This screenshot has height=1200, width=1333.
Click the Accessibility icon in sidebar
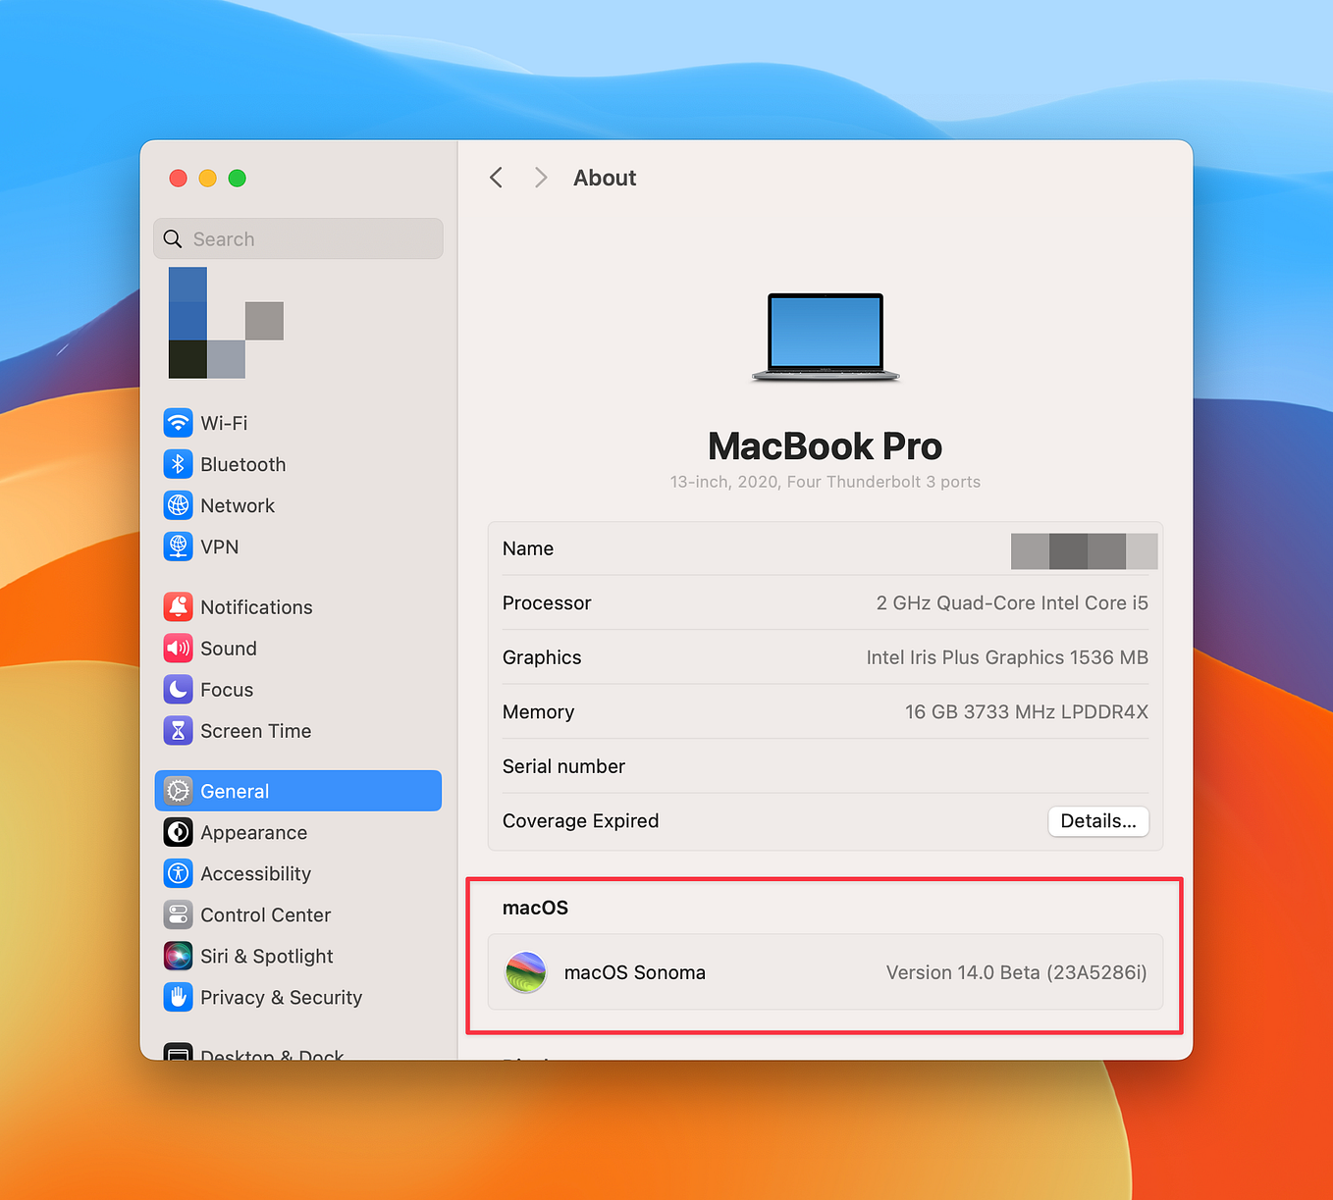pyautogui.click(x=178, y=873)
